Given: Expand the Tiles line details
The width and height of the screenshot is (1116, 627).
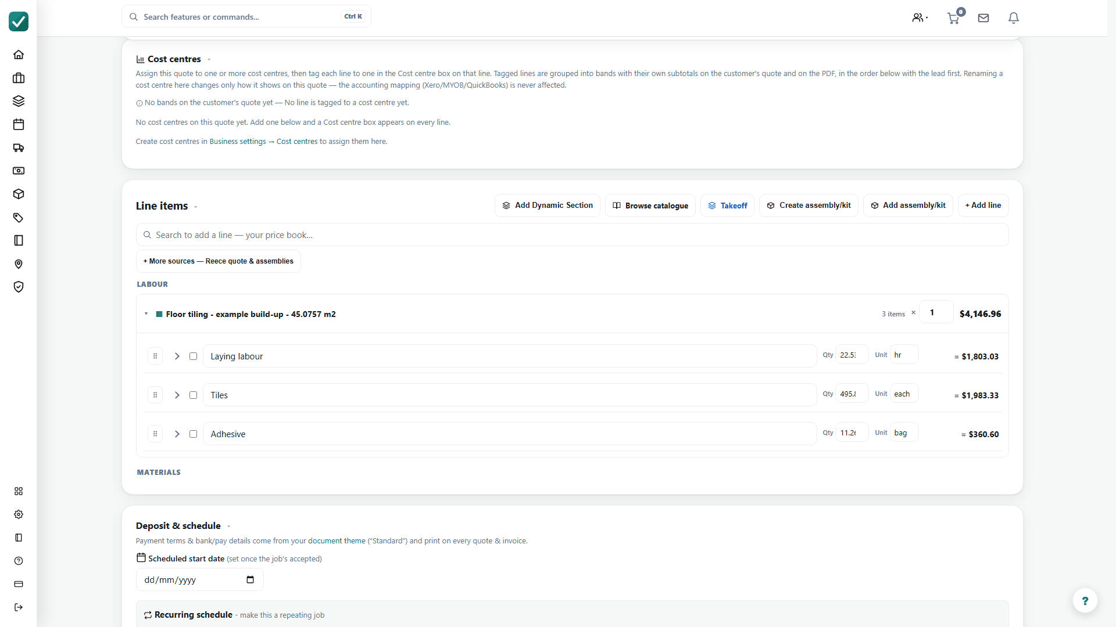Looking at the screenshot, I should (x=177, y=395).
